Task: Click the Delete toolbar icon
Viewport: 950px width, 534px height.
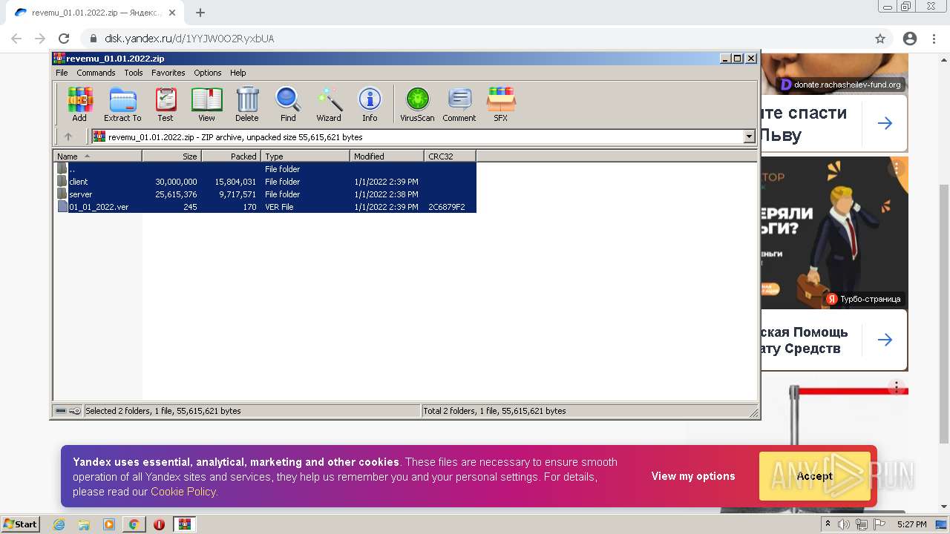Action: pyautogui.click(x=247, y=104)
